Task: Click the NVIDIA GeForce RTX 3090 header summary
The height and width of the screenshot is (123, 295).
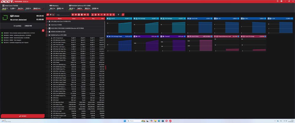Action: coord(80,6)
